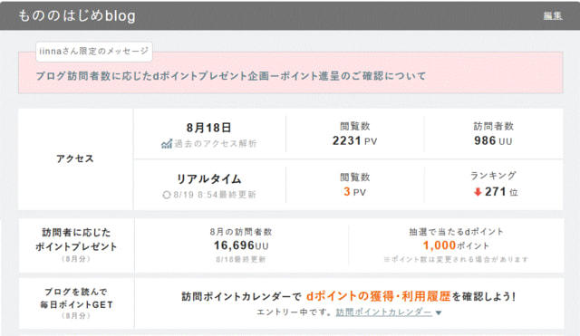Click the 271位 ranking value
Screen dimensions: 580x336
[x=501, y=192]
